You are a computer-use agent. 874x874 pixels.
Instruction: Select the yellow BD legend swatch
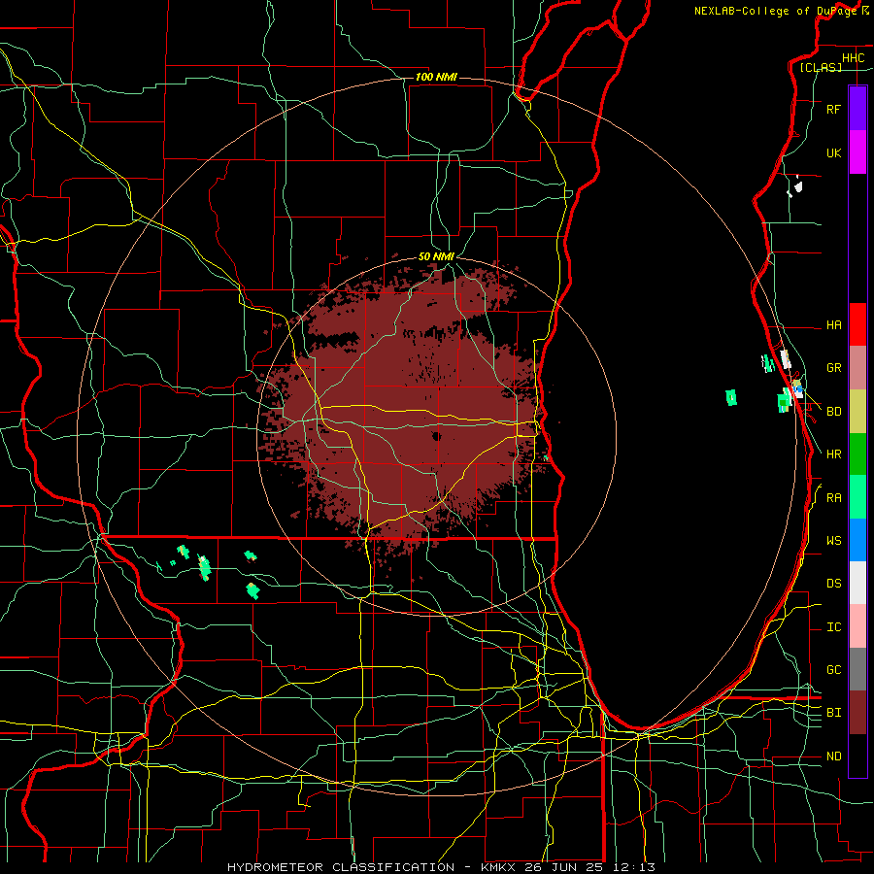(857, 412)
